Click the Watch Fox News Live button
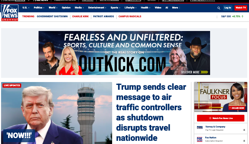This screenshot has width=249, height=144. click(x=221, y=118)
